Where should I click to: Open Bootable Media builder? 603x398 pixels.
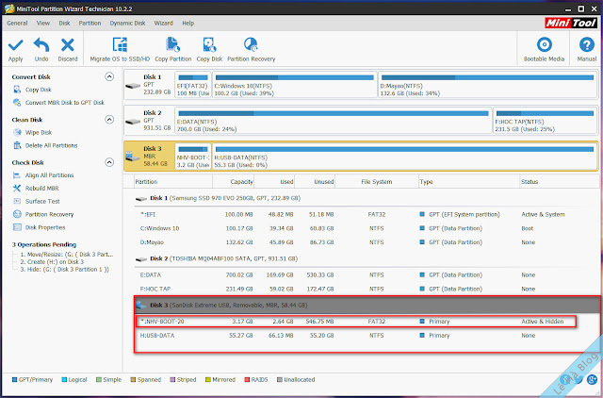pos(544,49)
